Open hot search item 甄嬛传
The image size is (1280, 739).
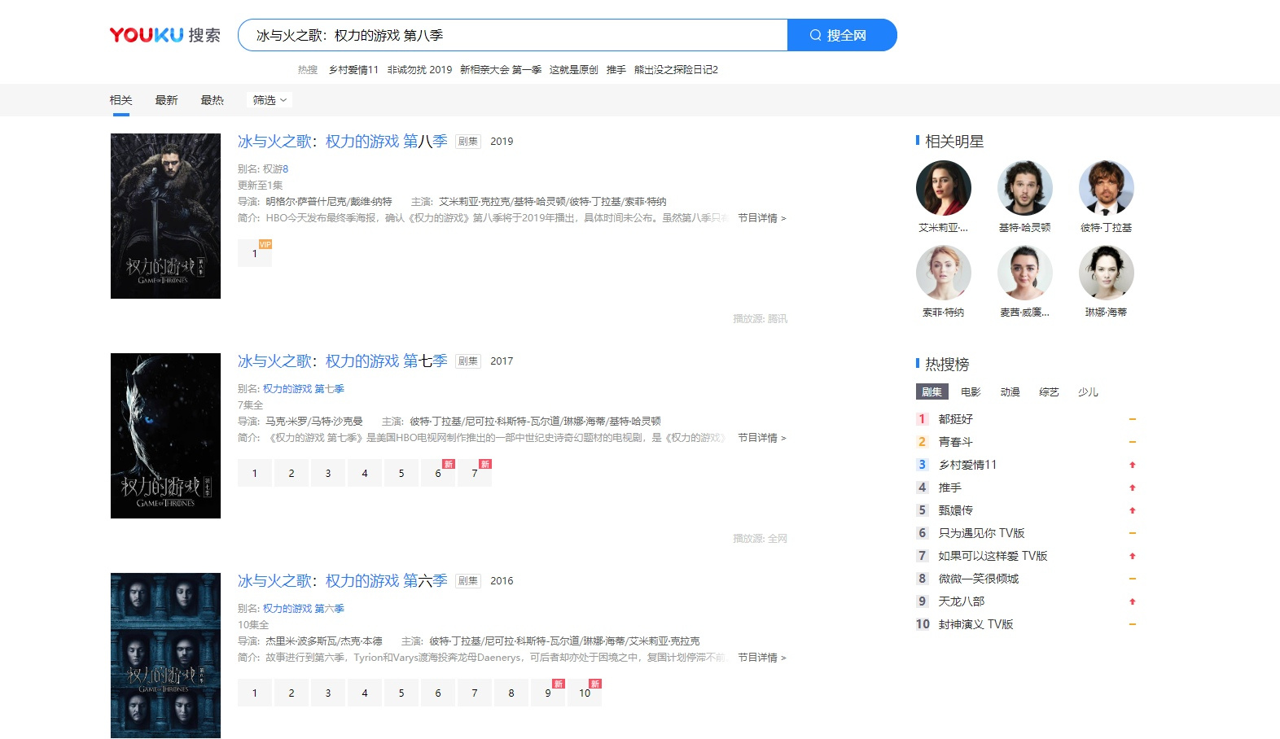coord(955,510)
